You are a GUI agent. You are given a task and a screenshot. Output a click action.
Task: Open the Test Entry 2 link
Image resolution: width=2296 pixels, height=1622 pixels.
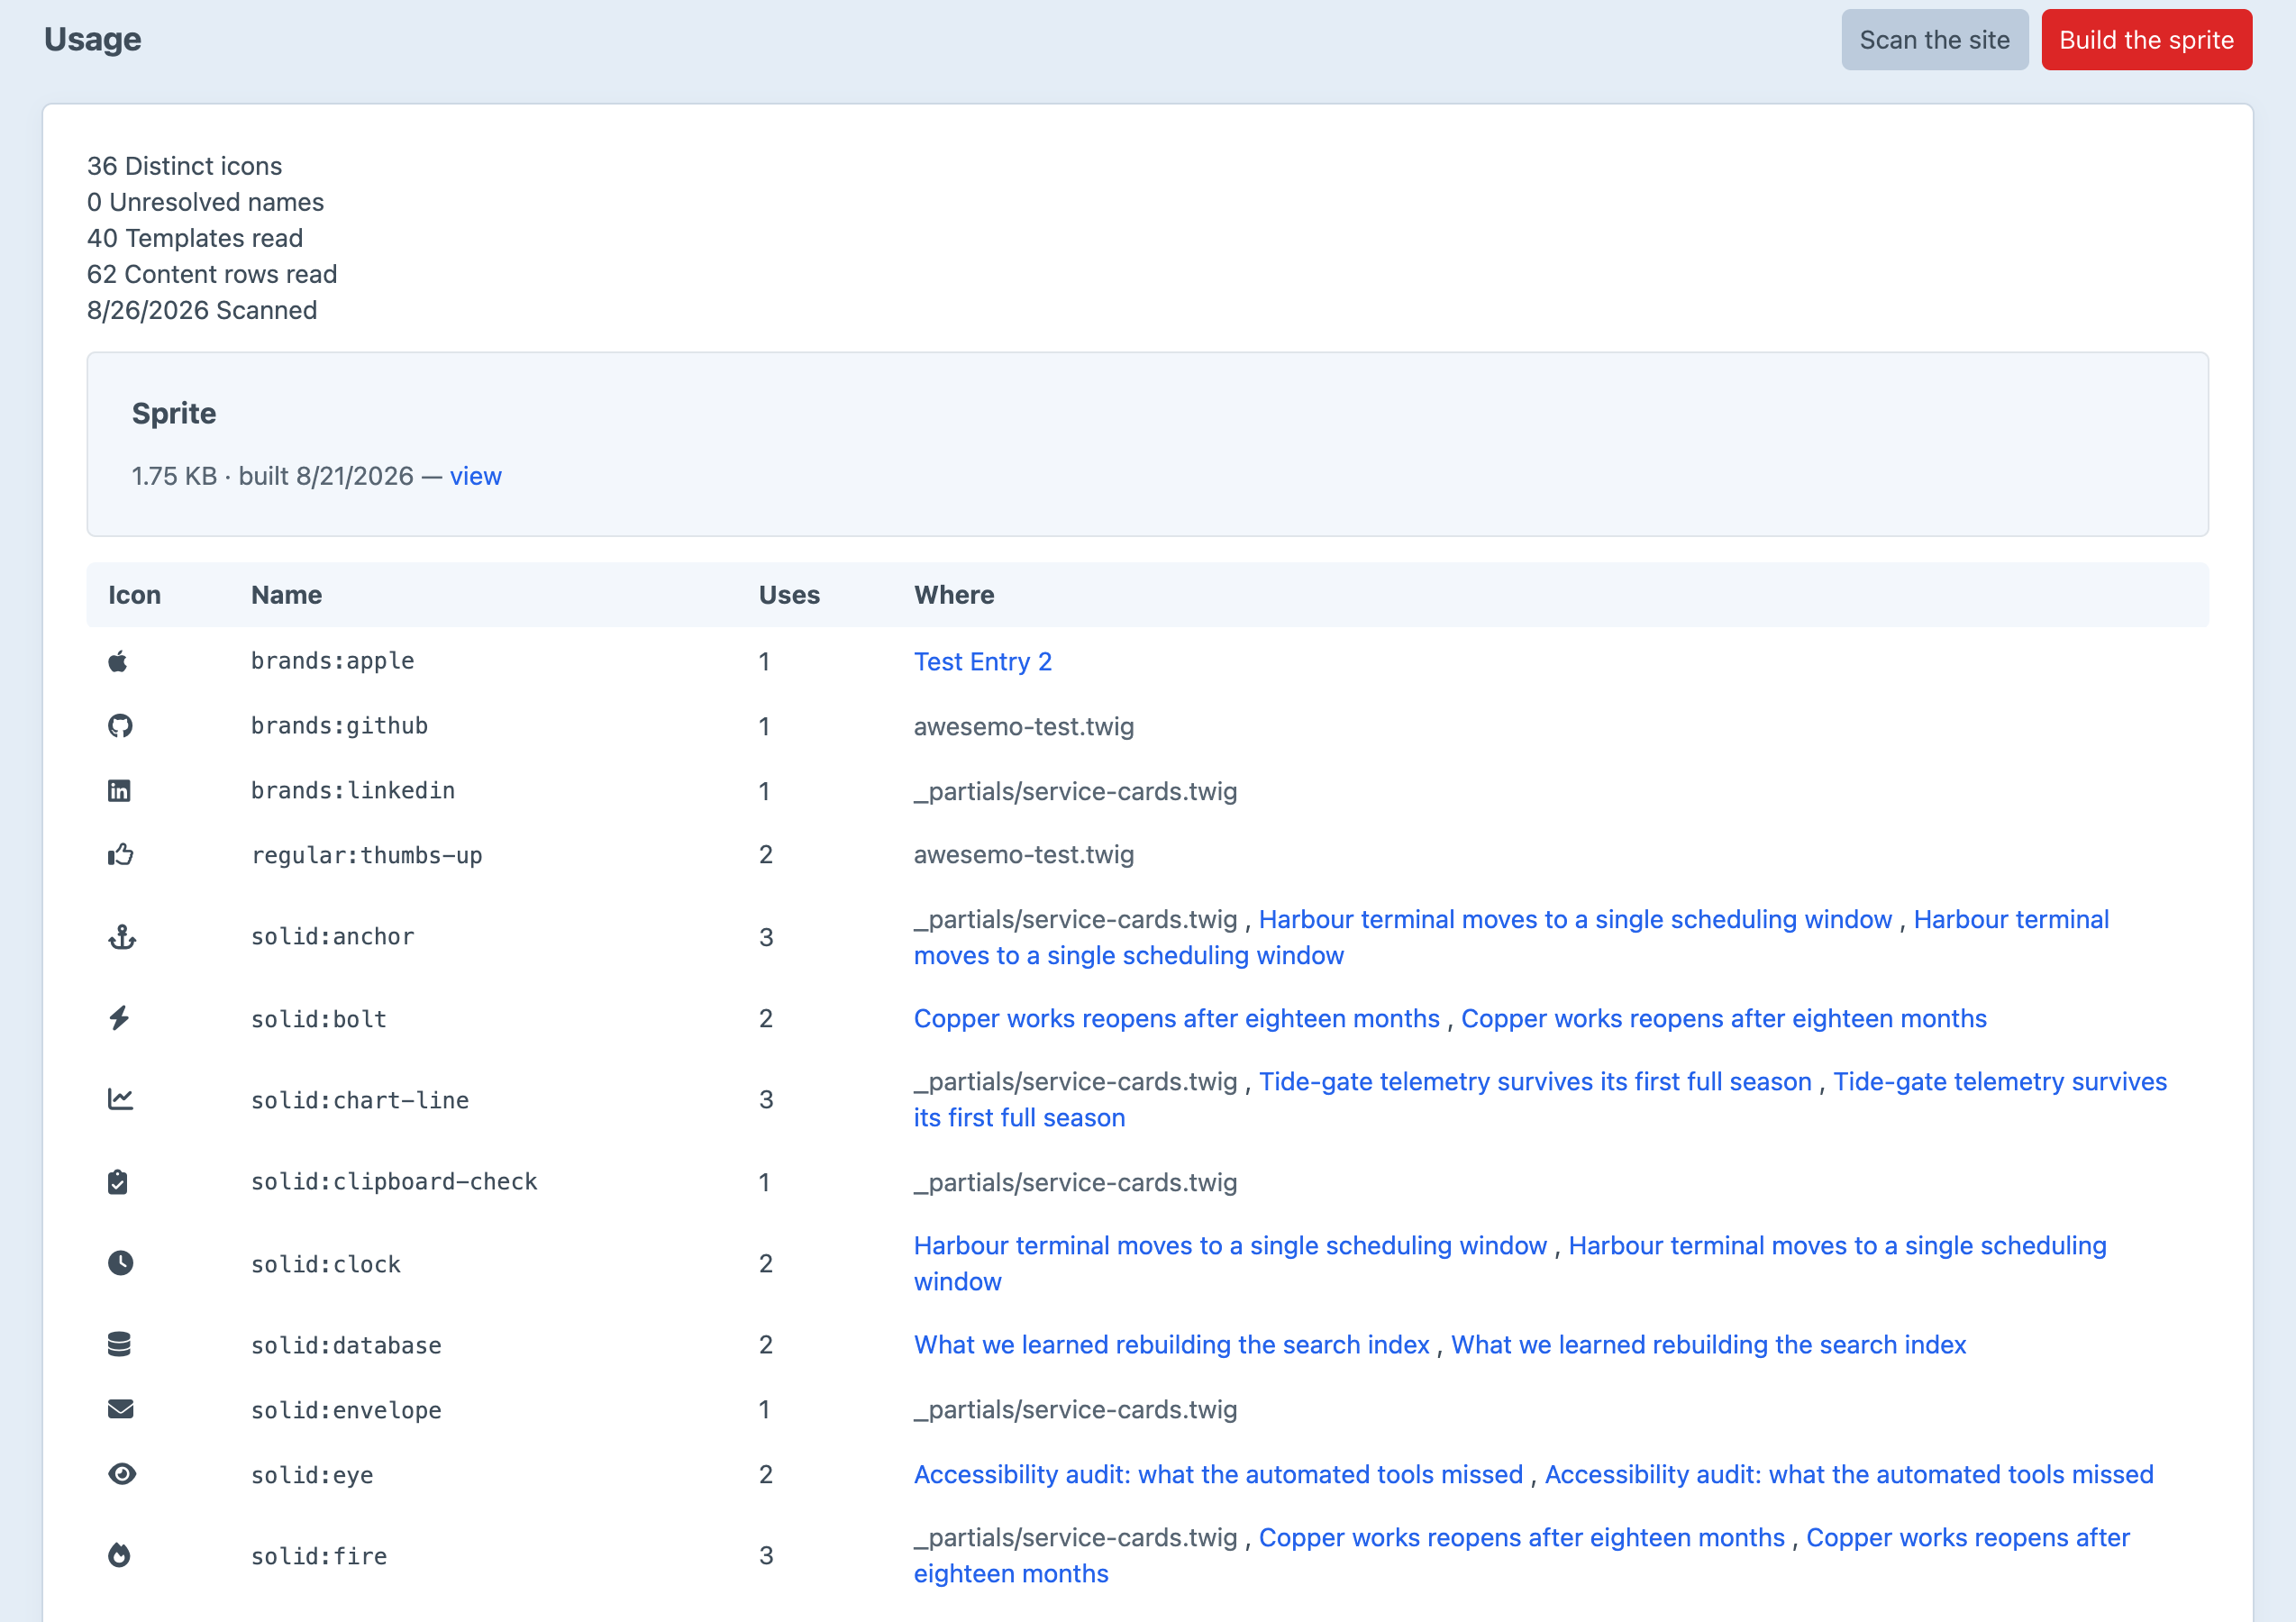983,662
